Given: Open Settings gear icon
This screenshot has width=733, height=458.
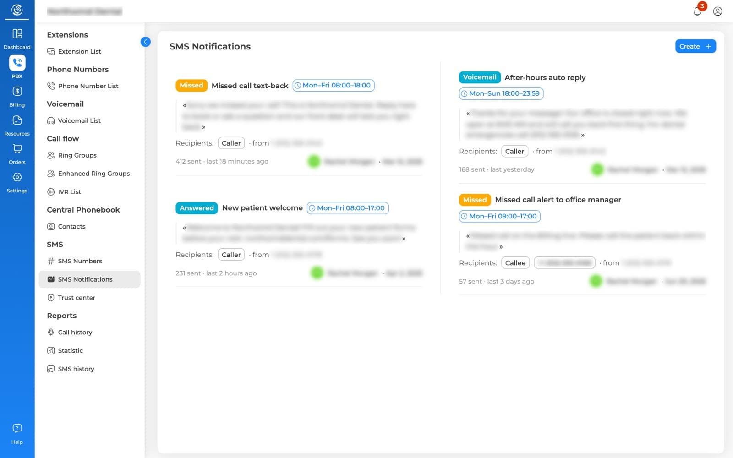Looking at the screenshot, I should (x=17, y=177).
